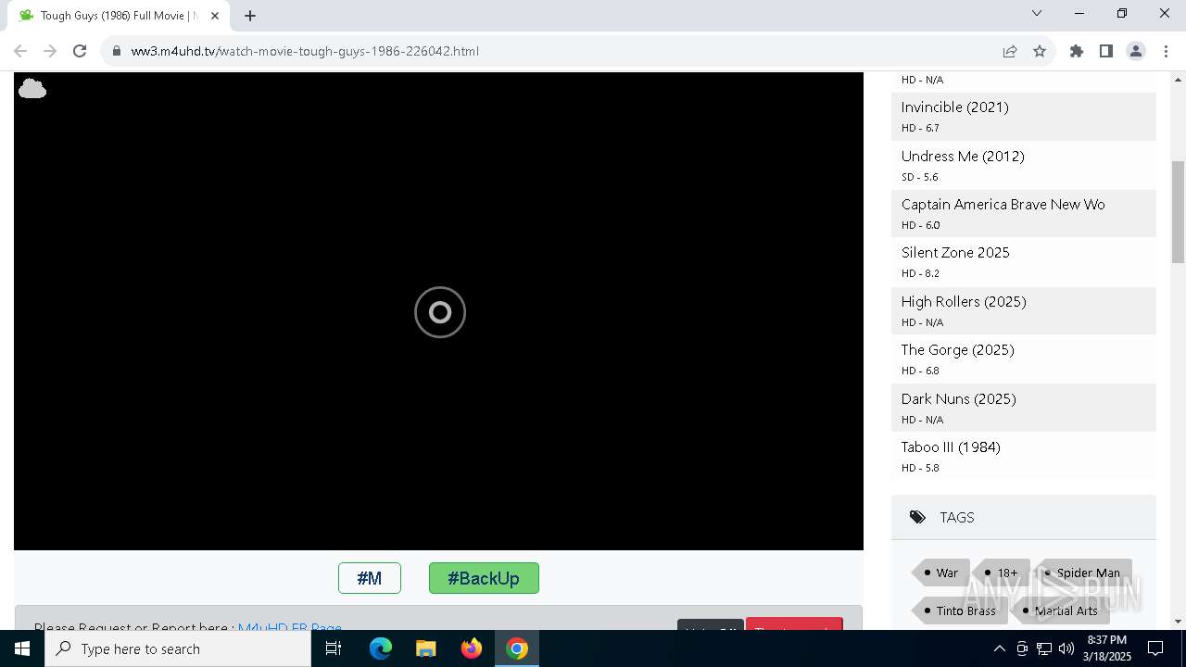Open Windows Start menu
Image resolution: width=1186 pixels, height=667 pixels.
coord(22,648)
